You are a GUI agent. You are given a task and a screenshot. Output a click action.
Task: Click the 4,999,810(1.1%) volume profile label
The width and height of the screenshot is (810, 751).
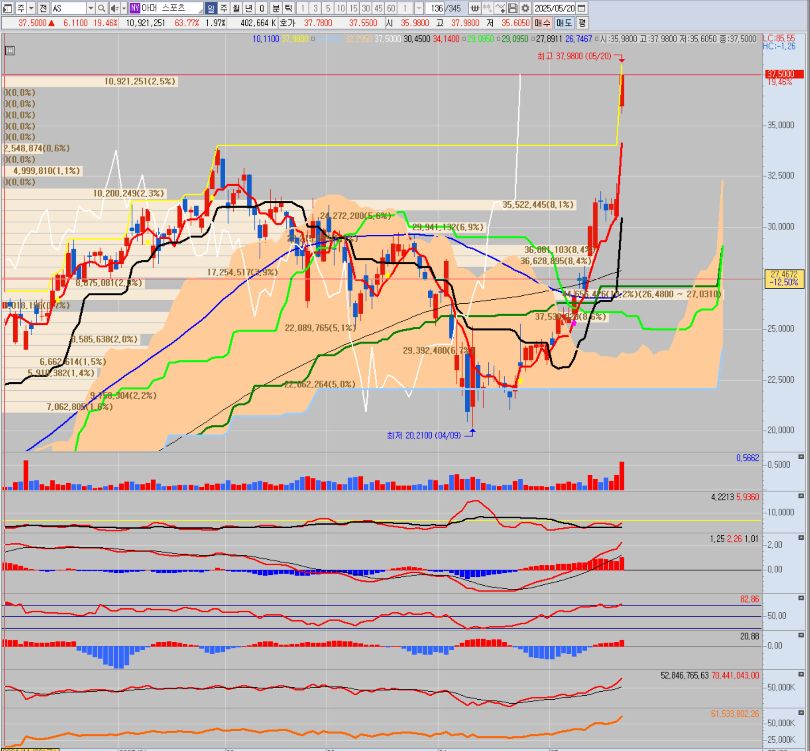46,171
